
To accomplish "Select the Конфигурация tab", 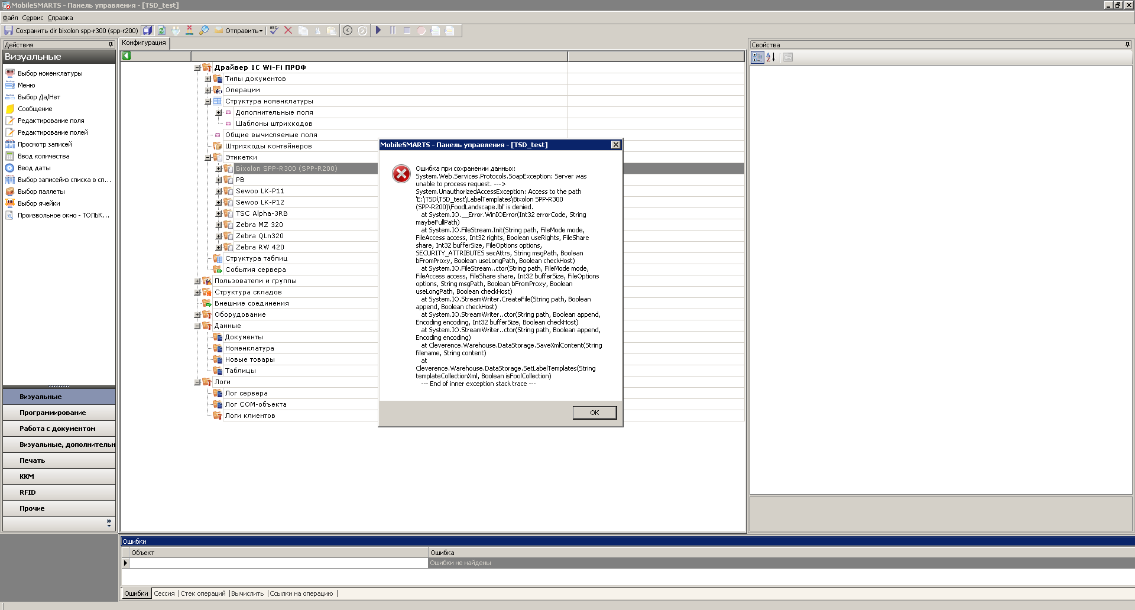I will [x=144, y=43].
